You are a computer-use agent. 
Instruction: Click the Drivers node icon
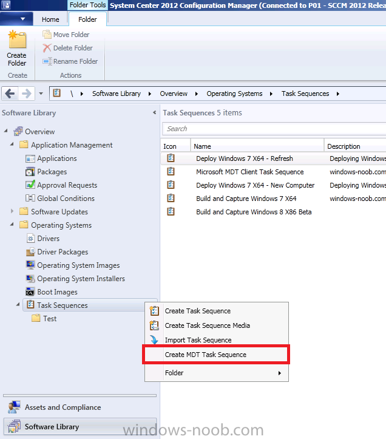click(30, 239)
